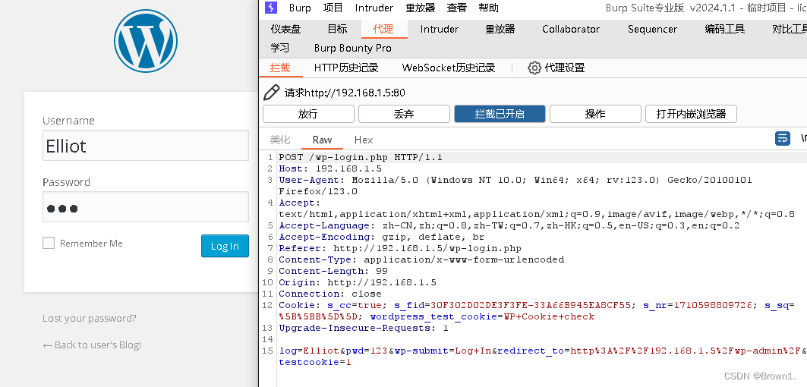Image resolution: width=807 pixels, height=387 pixels.
Task: Click the log=Elliot&pwd=123 body line
Action: (543, 351)
